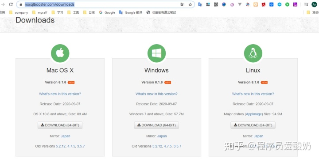This screenshot has height=159, width=319.
Task: Open the myself bookmarks folder
Action: click(40, 12)
